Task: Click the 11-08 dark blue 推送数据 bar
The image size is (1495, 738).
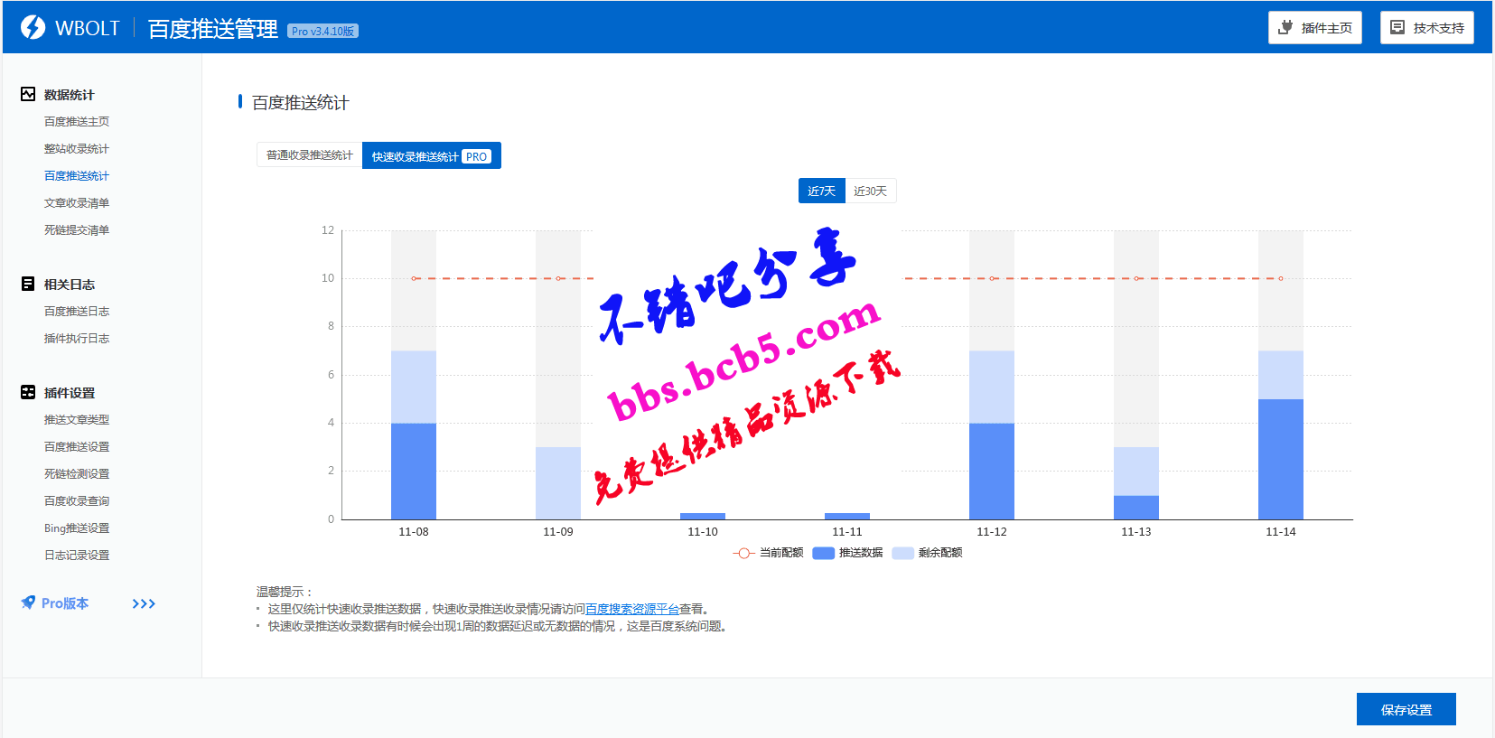Action: pyautogui.click(x=414, y=471)
